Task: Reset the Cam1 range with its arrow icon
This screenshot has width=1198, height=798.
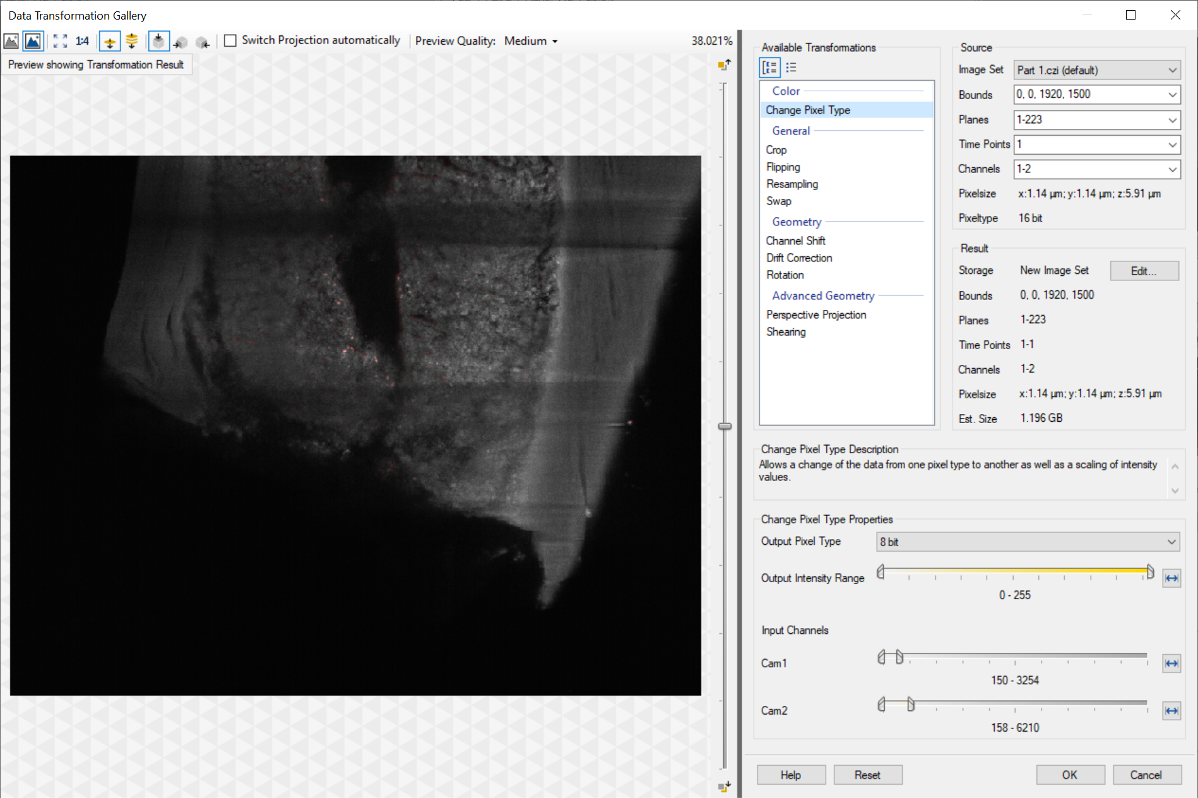Action: coord(1171,664)
